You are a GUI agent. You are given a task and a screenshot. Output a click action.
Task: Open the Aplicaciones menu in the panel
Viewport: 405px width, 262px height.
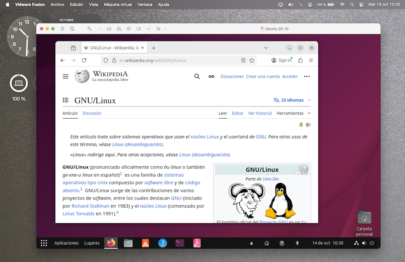click(x=67, y=243)
